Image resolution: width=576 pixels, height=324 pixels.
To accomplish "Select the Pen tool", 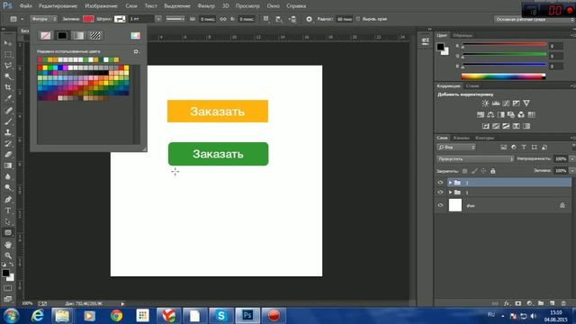I will click(x=8, y=200).
